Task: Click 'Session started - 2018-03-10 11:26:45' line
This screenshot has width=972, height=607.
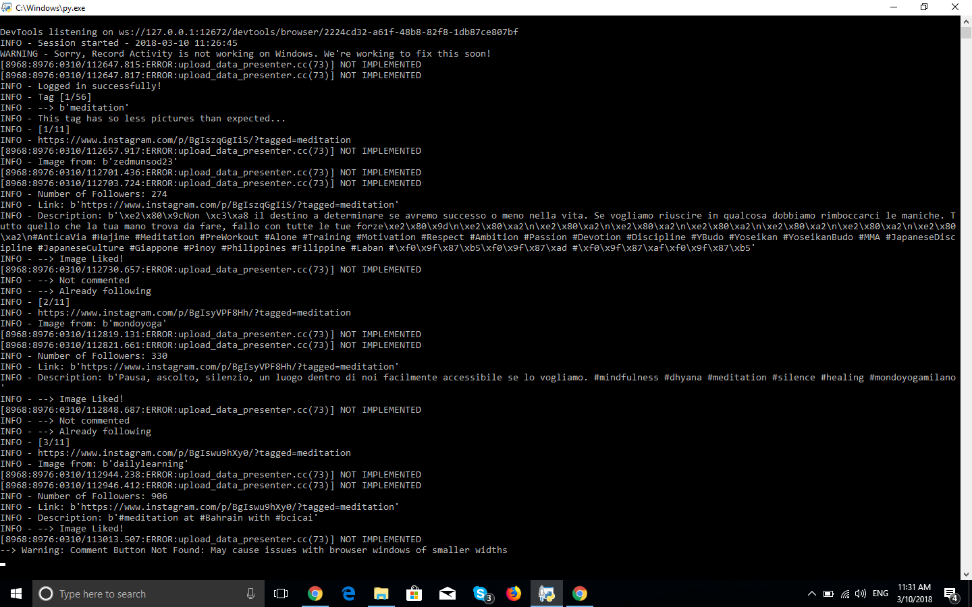Action: click(x=119, y=42)
